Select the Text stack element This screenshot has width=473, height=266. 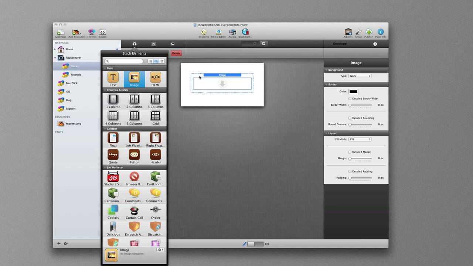coord(113,79)
